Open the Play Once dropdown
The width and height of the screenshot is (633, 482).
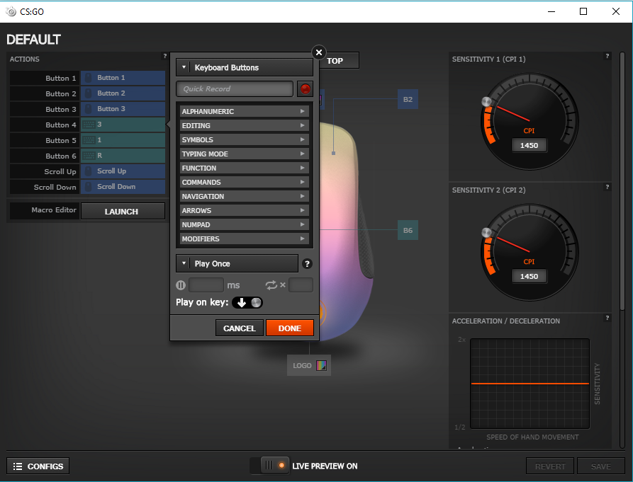237,264
